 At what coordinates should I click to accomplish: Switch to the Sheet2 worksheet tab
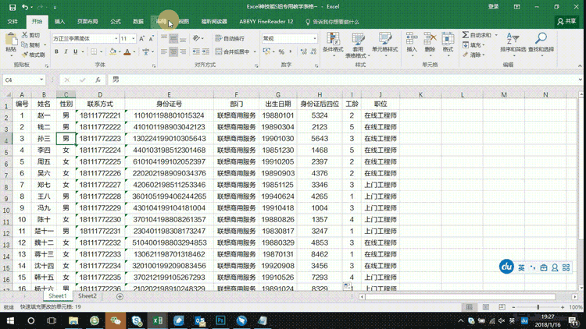[88, 296]
